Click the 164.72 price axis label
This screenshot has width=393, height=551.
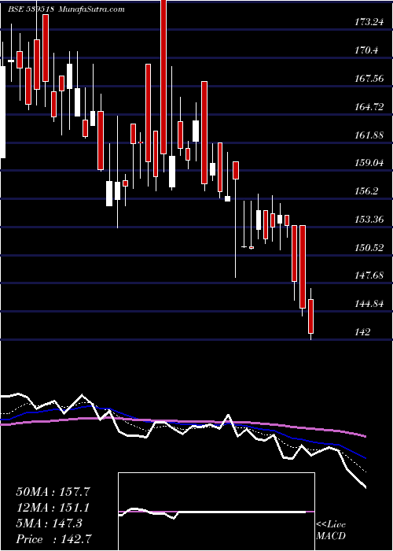[369, 107]
